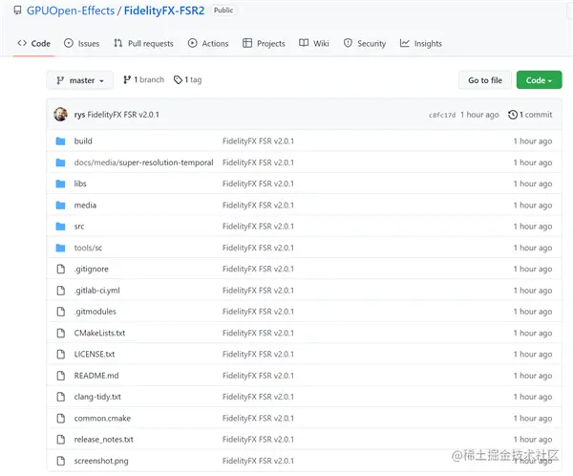Open the tools/sc folder
The height and width of the screenshot is (476, 573).
pos(88,248)
